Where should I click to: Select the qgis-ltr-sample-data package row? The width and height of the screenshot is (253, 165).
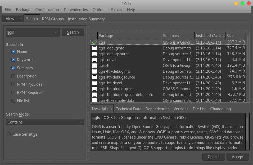(168, 100)
